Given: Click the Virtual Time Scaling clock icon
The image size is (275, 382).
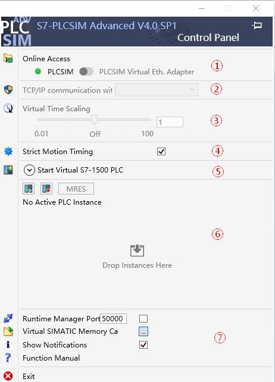Looking at the screenshot, I should (x=8, y=108).
